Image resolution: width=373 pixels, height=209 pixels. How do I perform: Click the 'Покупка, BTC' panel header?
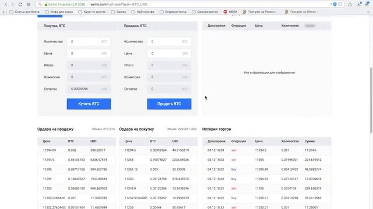point(54,26)
